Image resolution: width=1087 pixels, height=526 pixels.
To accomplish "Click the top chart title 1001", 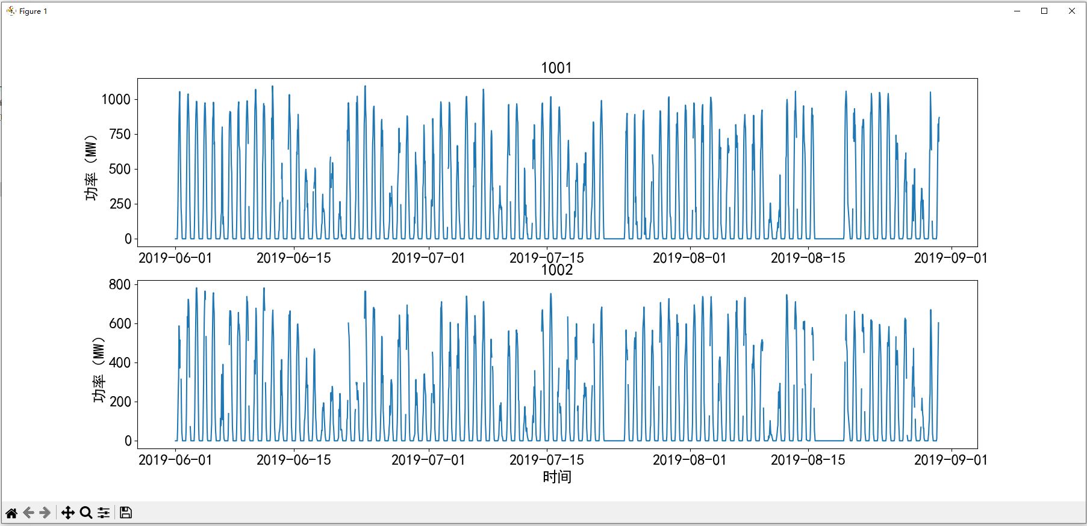I will 556,68.
